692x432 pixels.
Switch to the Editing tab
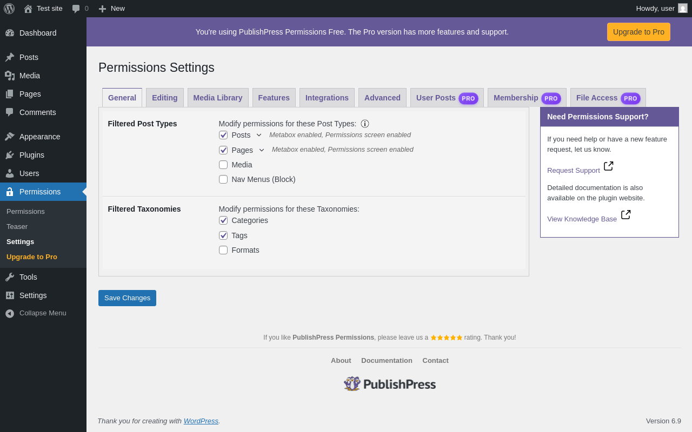(x=165, y=98)
